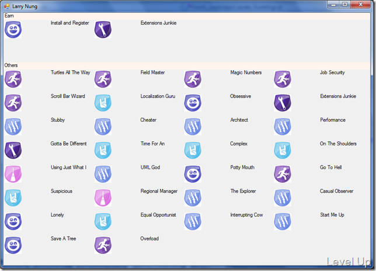376x271 pixels.
Task: Click the 'Save A Tree' label
Action: click(x=63, y=239)
